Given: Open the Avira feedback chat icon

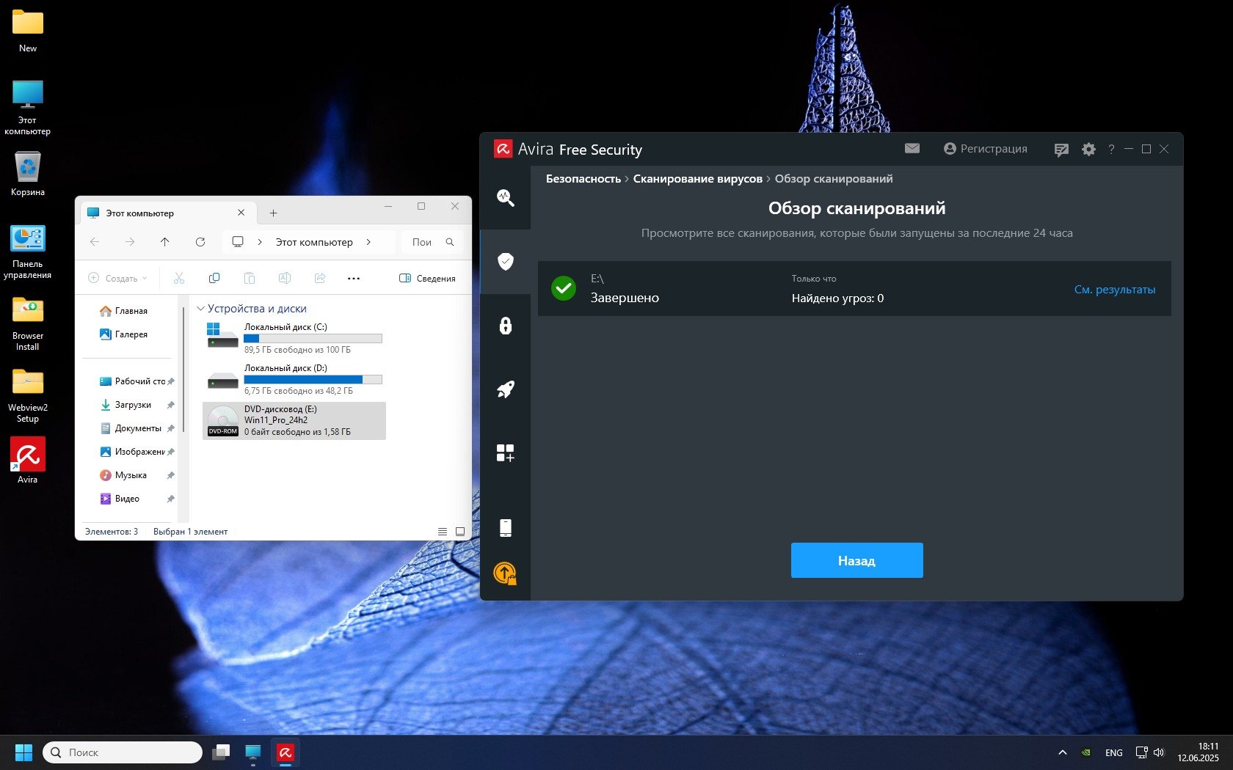Looking at the screenshot, I should 1061,150.
